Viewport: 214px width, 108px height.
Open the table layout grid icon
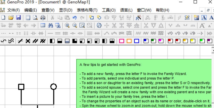coord(43,26)
